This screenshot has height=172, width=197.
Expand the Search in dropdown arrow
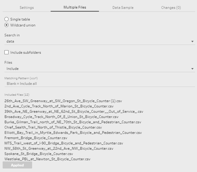pos(192,41)
